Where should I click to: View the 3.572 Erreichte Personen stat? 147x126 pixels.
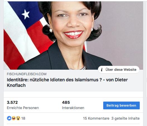tap(23, 105)
